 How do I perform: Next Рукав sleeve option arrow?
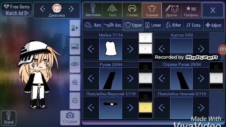coord(130,78)
